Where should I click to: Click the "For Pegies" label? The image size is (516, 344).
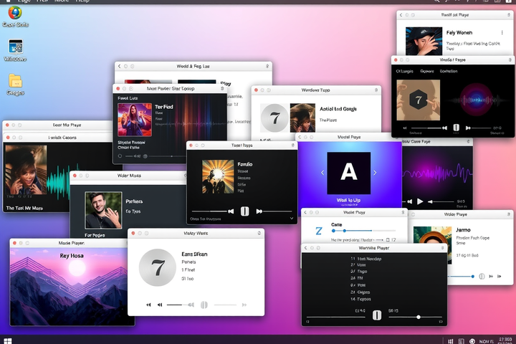95,235
